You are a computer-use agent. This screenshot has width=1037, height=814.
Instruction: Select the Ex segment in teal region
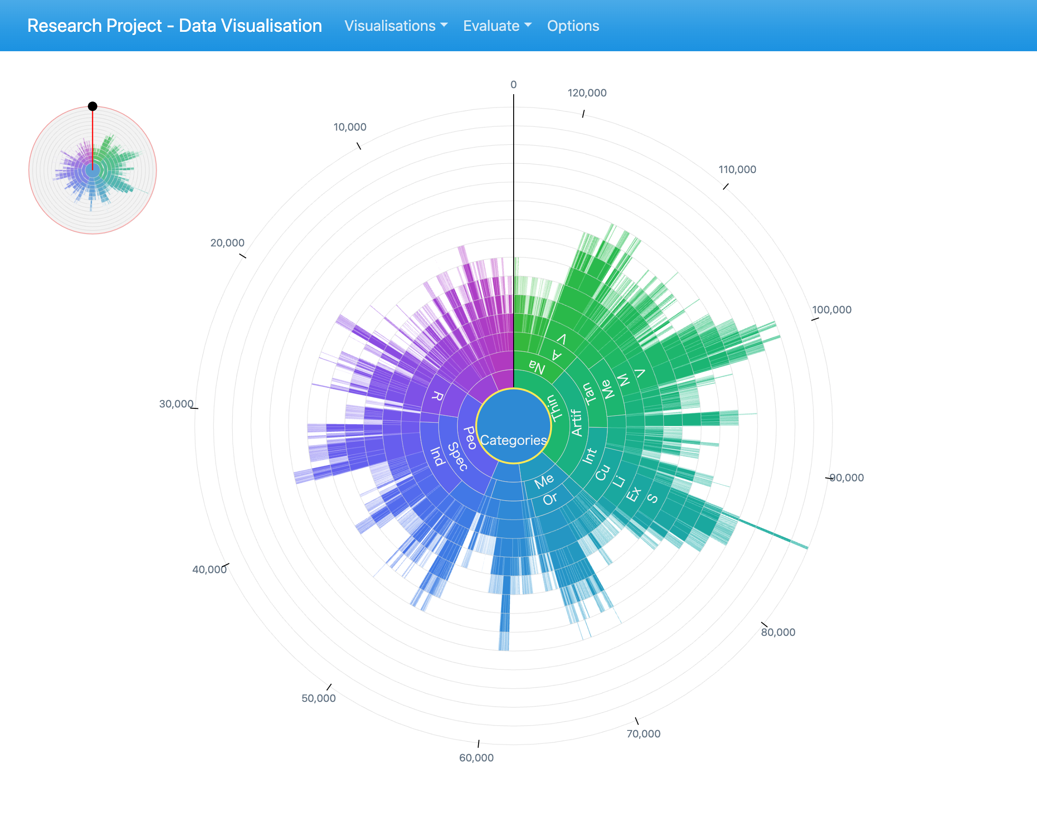click(x=633, y=494)
